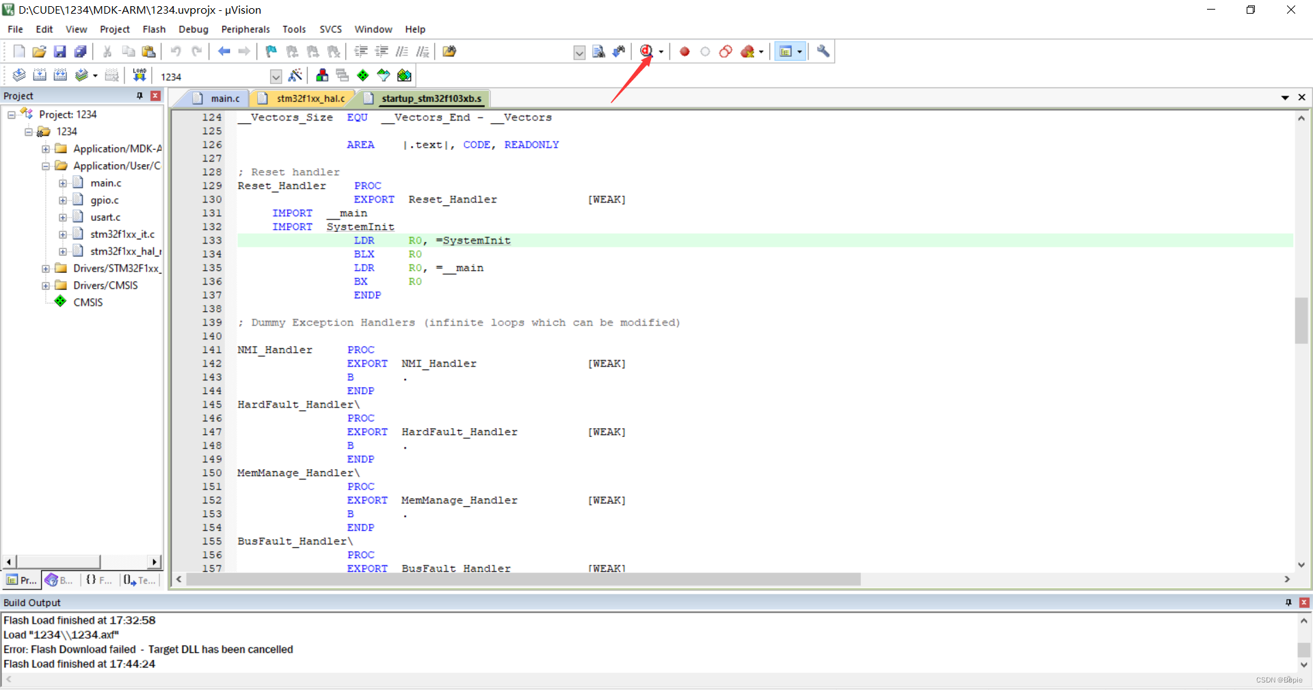Open the Peripherals menu
Viewport: 1313px width, 690px height.
(x=246, y=29)
